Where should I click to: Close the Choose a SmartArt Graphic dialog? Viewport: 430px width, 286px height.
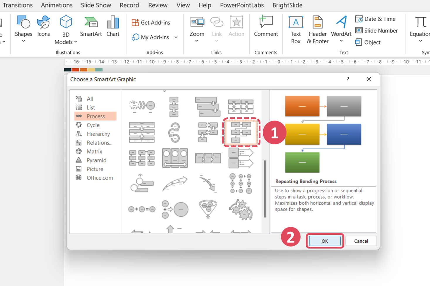point(369,79)
